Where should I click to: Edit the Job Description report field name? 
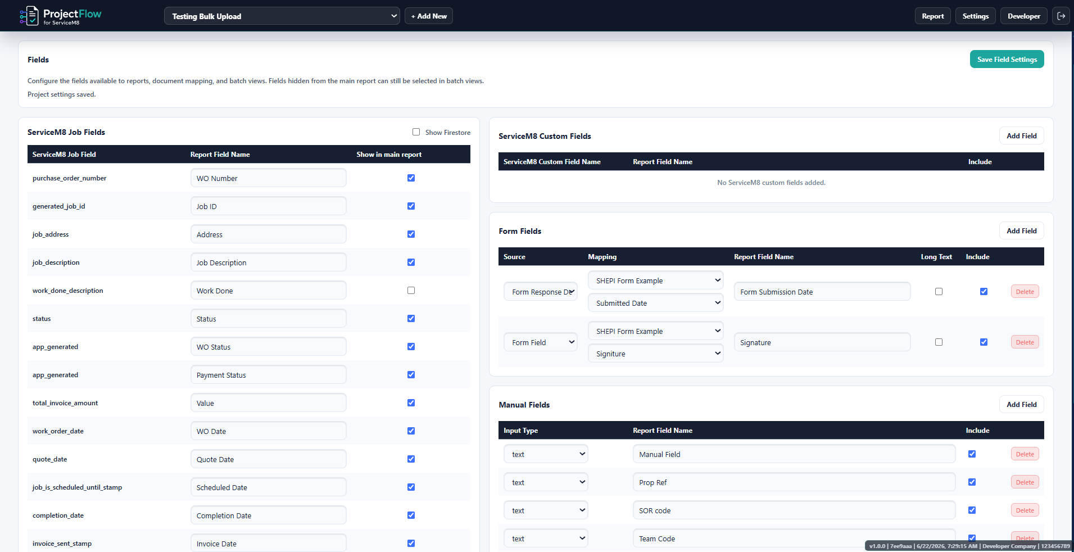point(269,263)
